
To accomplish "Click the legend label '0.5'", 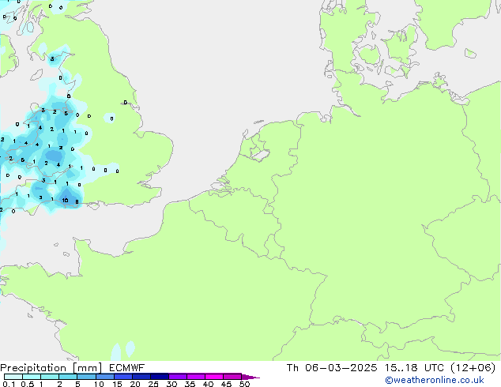I will click(28, 384).
